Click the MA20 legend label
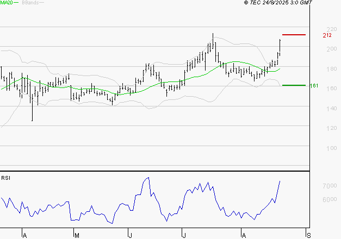The height and width of the screenshot is (239, 341). [7, 3]
